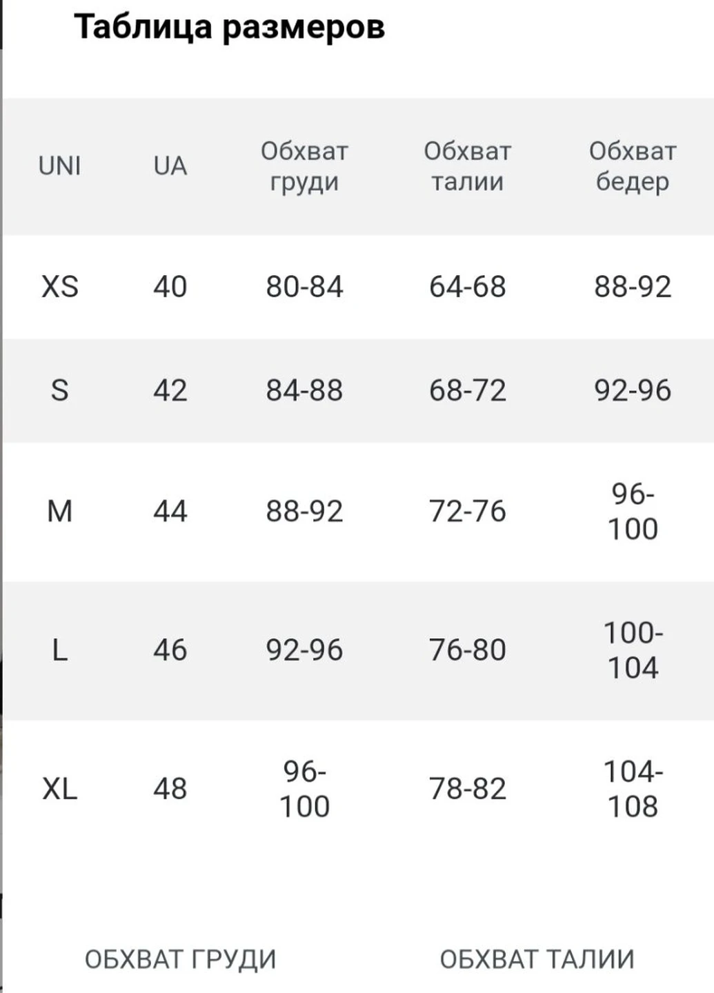This screenshot has height=993, width=714.
Task: Click waist value 78-82 cell
Action: pyautogui.click(x=468, y=789)
